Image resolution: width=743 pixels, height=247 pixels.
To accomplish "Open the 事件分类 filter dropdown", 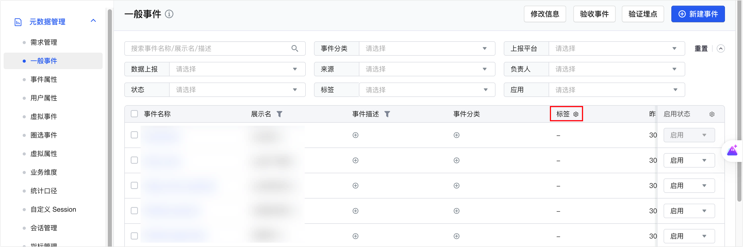I will (427, 48).
